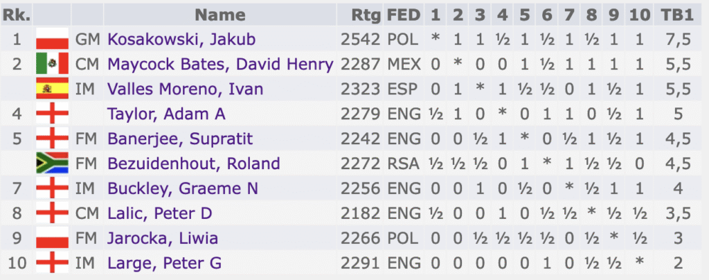This screenshot has width=709, height=280.
Task: Open Valles Moreno, Ivan player link
Action: click(x=185, y=89)
